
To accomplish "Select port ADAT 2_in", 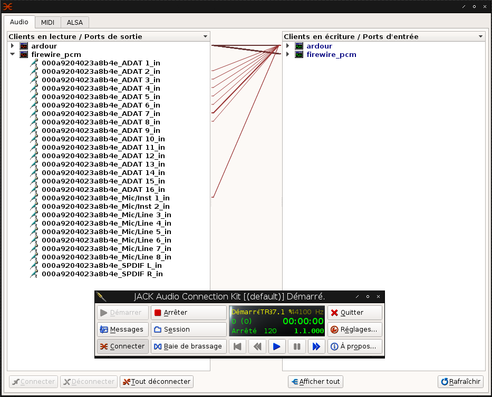I will 101,71.
